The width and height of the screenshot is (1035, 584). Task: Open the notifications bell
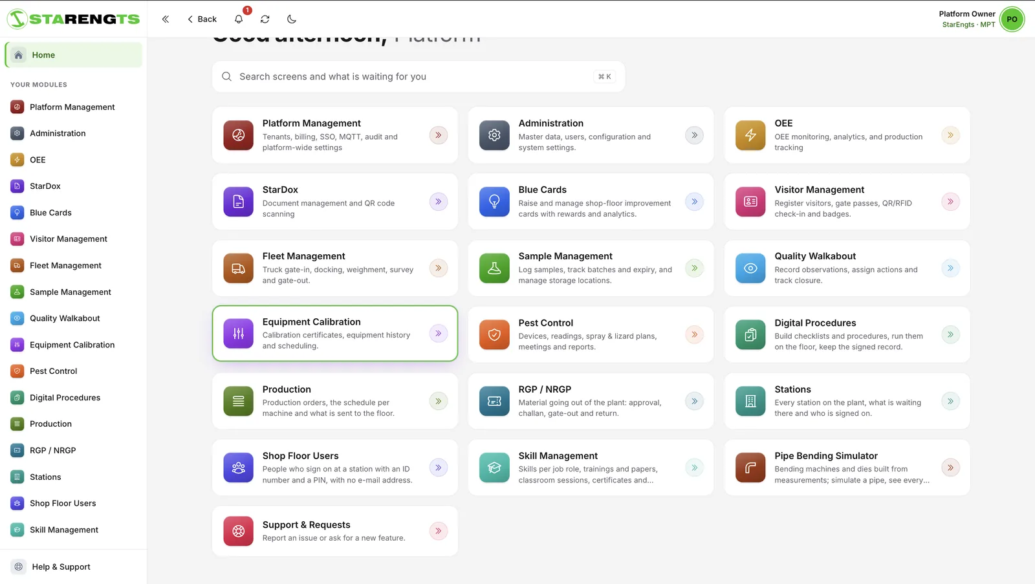point(239,19)
